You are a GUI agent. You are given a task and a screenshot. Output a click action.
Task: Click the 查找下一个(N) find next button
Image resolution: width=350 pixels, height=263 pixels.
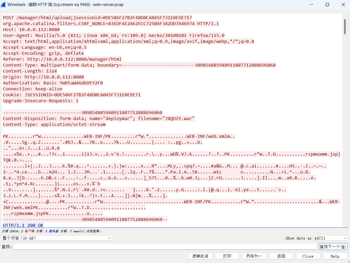pos(333,247)
